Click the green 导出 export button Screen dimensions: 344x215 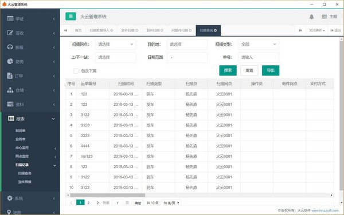[x=271, y=70]
